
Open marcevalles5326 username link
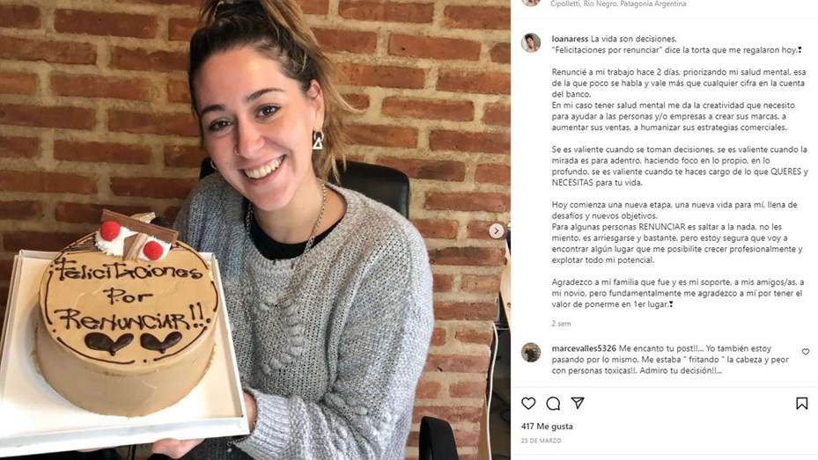tap(584, 348)
